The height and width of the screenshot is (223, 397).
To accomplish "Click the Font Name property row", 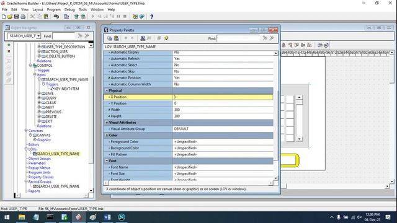I will point(189,167).
